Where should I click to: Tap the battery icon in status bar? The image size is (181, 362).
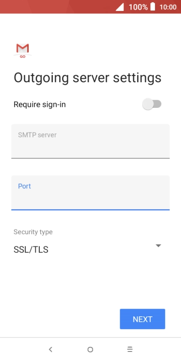point(153,7)
